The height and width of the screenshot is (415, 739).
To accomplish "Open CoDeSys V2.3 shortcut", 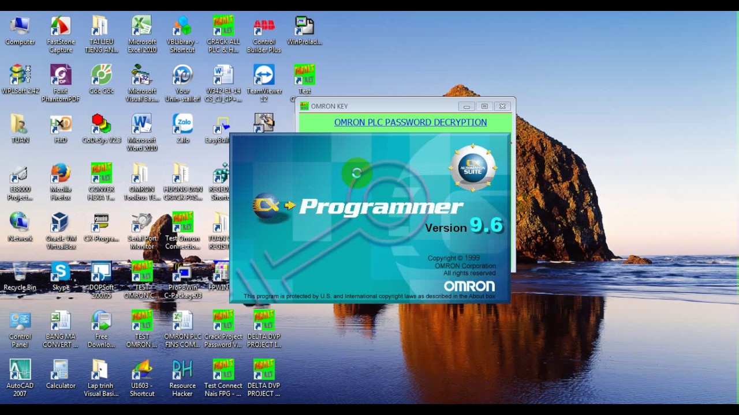I will pyautogui.click(x=101, y=129).
